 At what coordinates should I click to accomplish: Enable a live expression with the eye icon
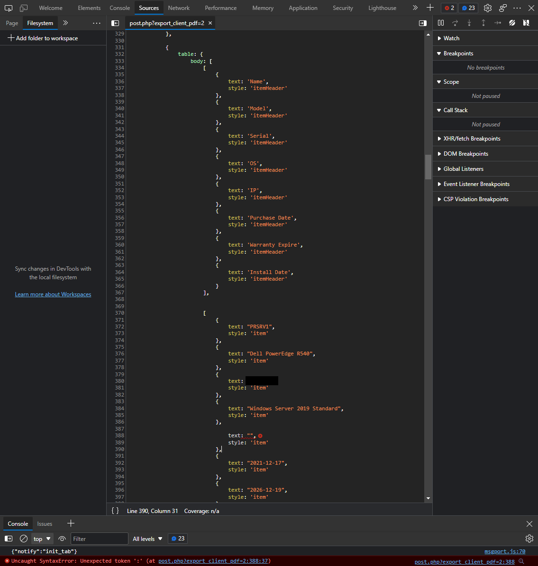[x=62, y=539]
